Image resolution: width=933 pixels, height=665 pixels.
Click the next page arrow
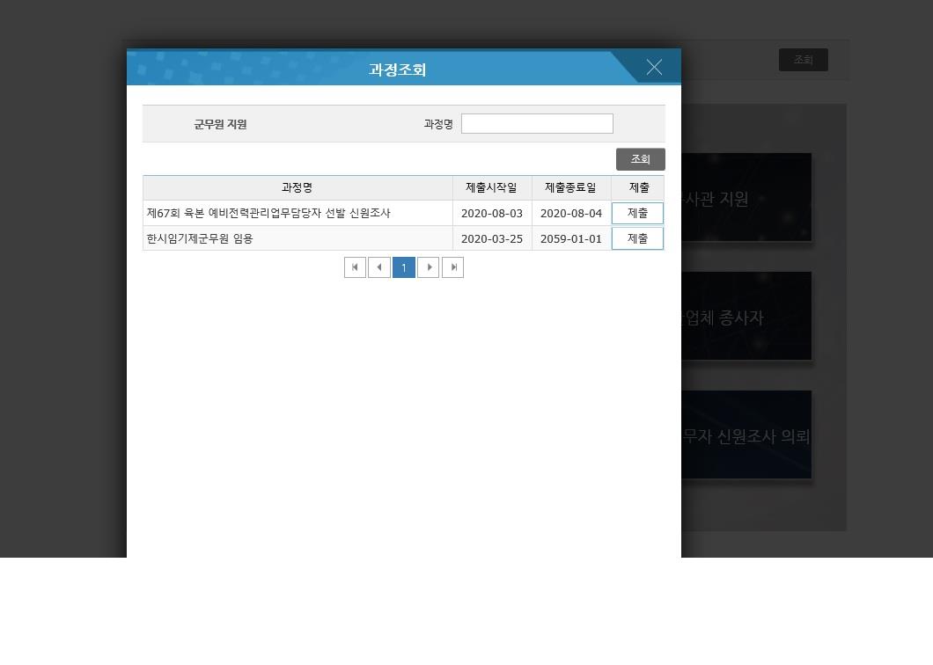click(429, 267)
